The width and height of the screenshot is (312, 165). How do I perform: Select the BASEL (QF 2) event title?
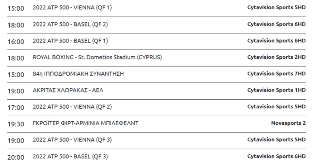pyautogui.click(x=70, y=25)
